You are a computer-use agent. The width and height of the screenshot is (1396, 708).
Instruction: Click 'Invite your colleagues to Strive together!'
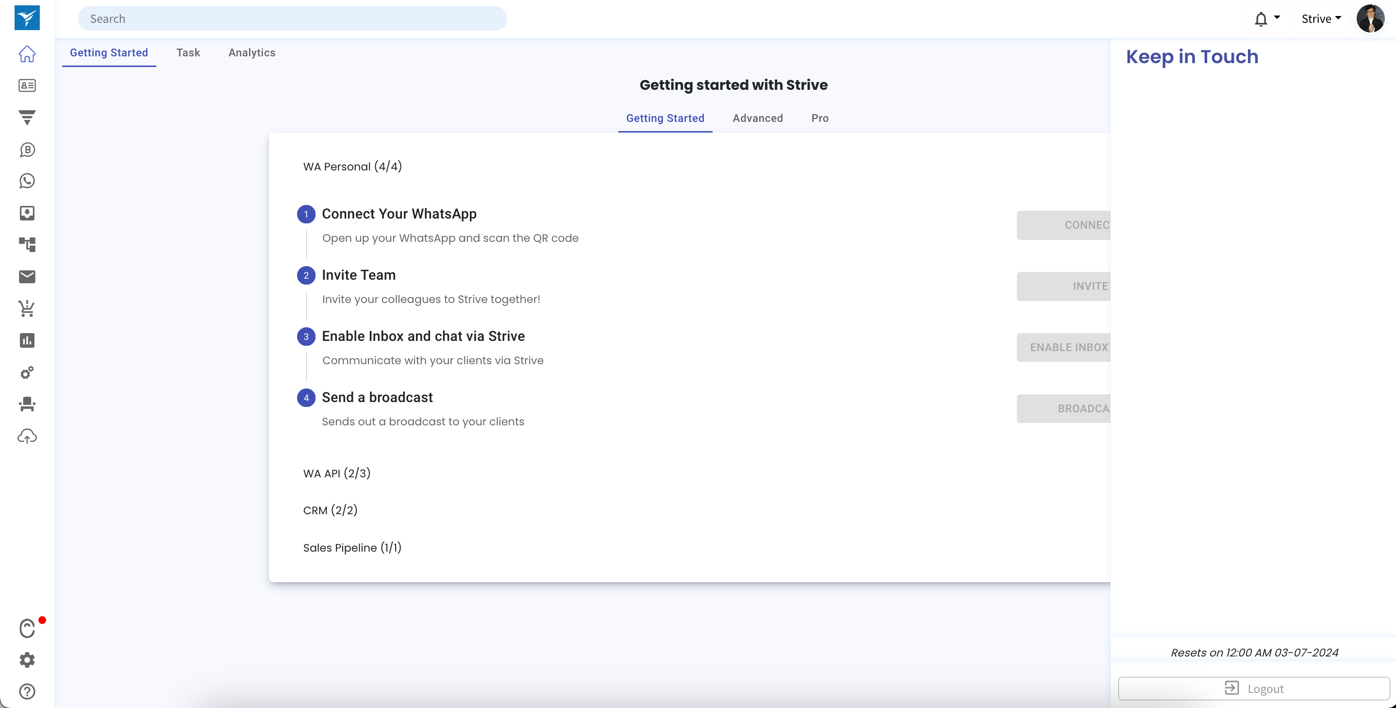click(431, 299)
